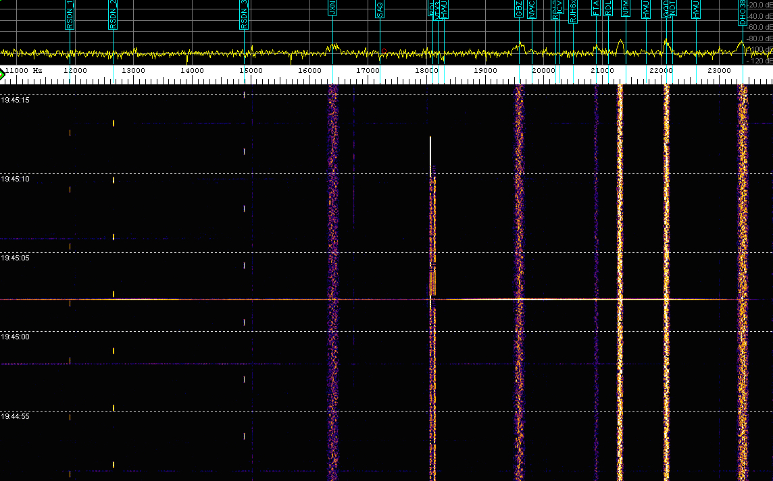Screen dimensions: 773x481
Task: Click the green diamond icon on frequency scale
Action: tap(2, 75)
